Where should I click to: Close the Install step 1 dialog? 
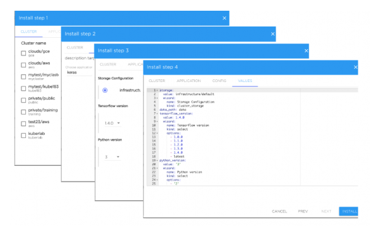pos(225,18)
